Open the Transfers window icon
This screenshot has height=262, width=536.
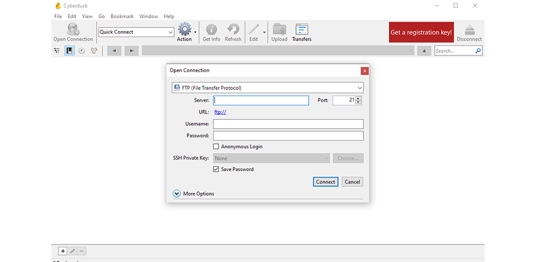point(302,29)
